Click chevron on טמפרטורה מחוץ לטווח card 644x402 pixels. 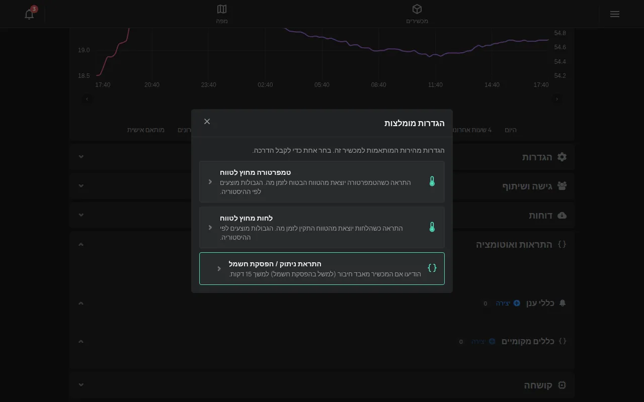click(210, 181)
